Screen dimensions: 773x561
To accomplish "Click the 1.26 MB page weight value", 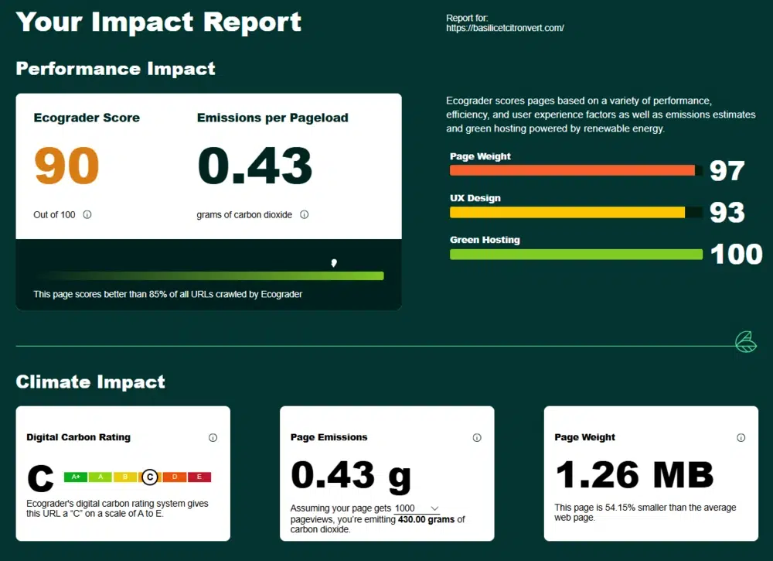I will pyautogui.click(x=635, y=474).
